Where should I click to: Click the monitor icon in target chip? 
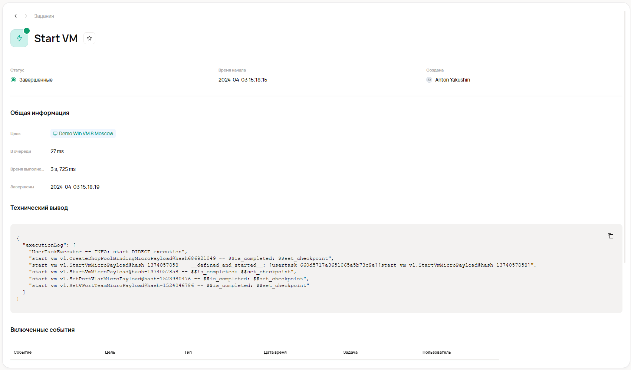55,133
